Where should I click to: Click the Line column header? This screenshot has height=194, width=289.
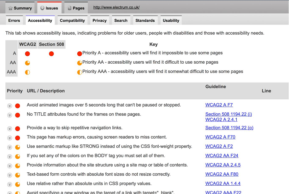pyautogui.click(x=266, y=91)
